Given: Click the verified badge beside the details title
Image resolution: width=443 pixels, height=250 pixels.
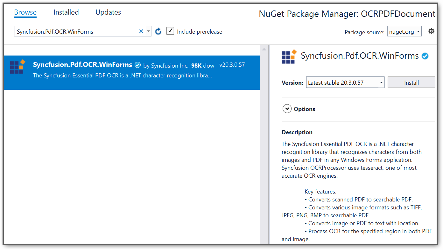Looking at the screenshot, I should click(x=425, y=56).
